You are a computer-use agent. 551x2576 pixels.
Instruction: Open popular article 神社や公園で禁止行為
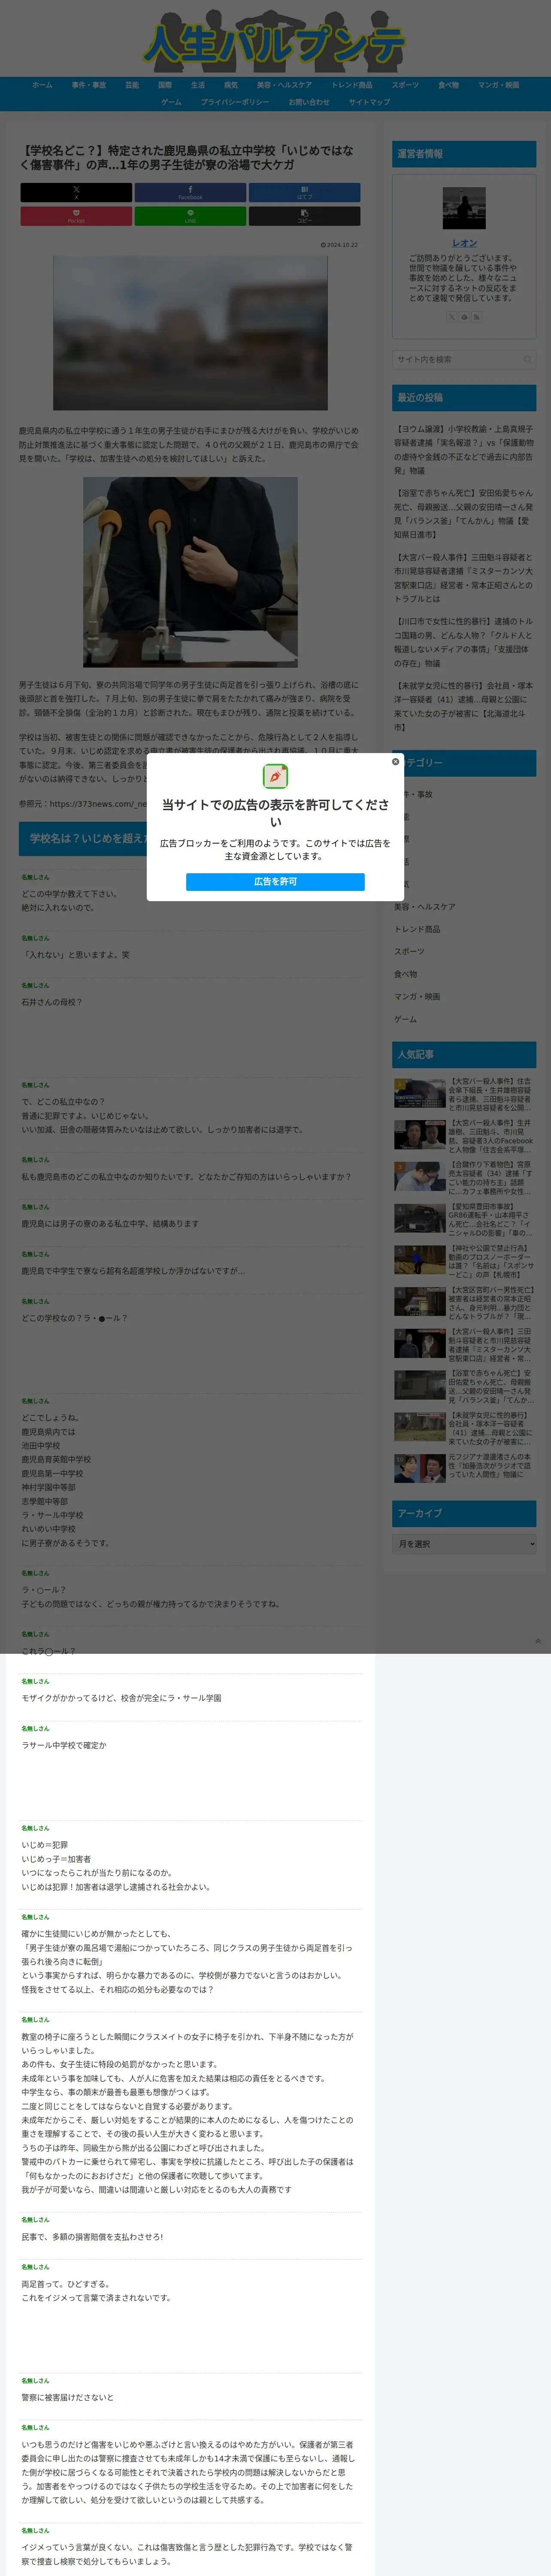coord(464,1262)
